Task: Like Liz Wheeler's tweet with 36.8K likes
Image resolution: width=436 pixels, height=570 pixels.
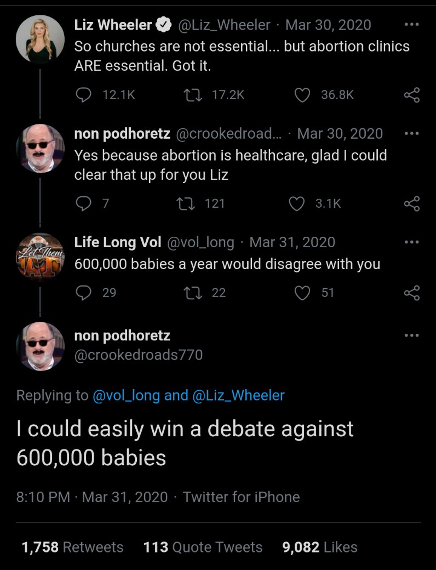Action: pos(302,95)
